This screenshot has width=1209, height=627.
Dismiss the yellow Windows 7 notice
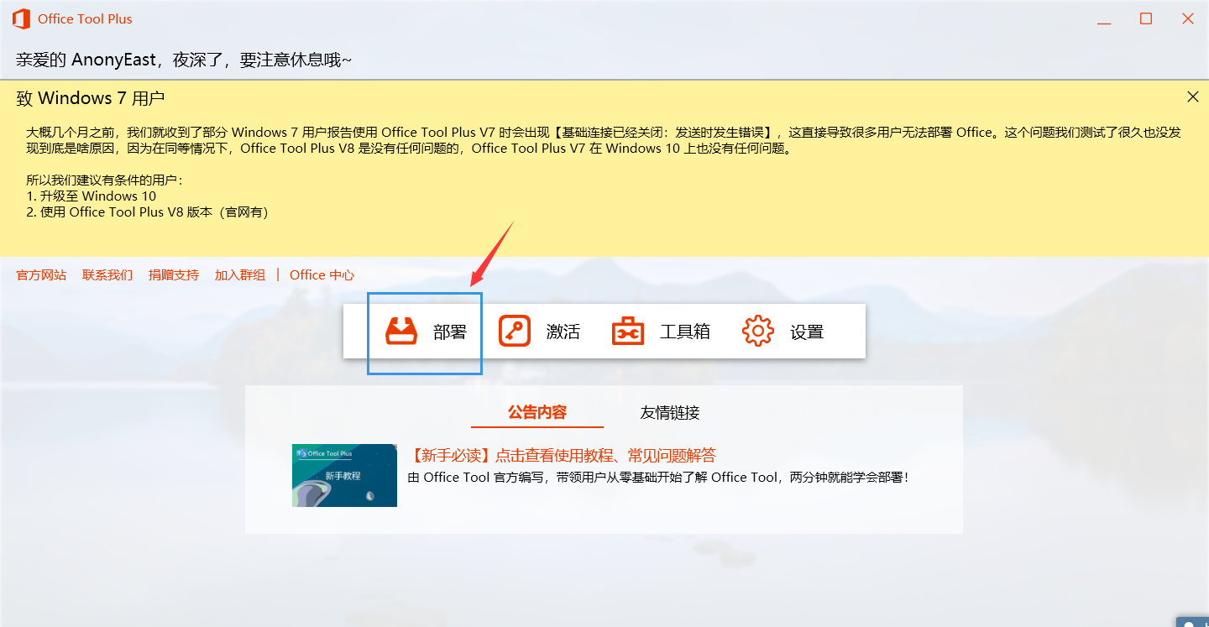pyautogui.click(x=1192, y=97)
